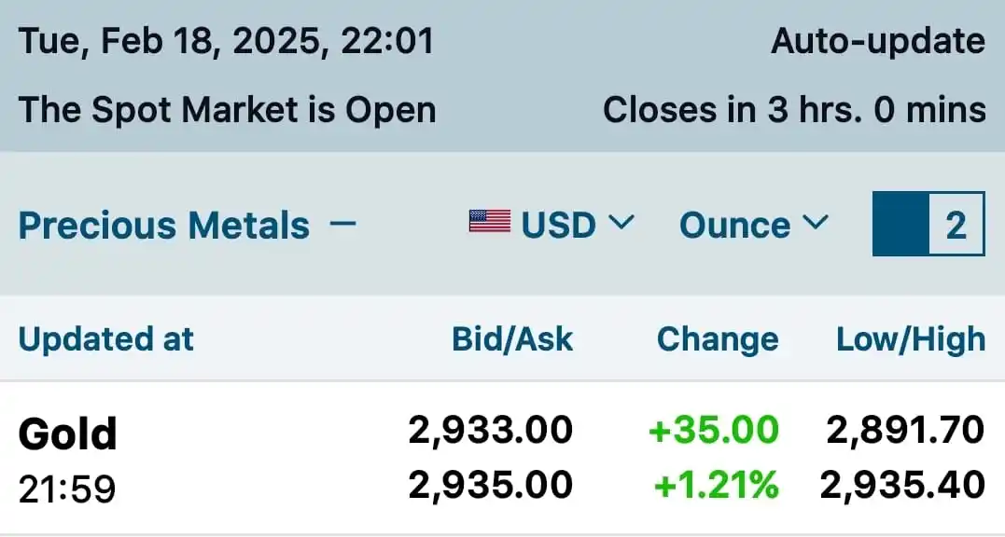The image size is (1005, 537).
Task: Select the dark blue left view segment
Action: (900, 224)
